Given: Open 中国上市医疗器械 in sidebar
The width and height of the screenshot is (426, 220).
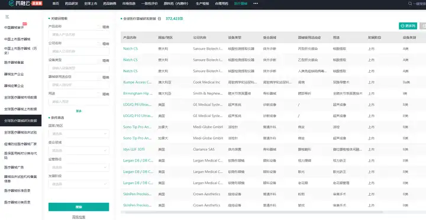Looking at the screenshot, I should pos(17,40).
